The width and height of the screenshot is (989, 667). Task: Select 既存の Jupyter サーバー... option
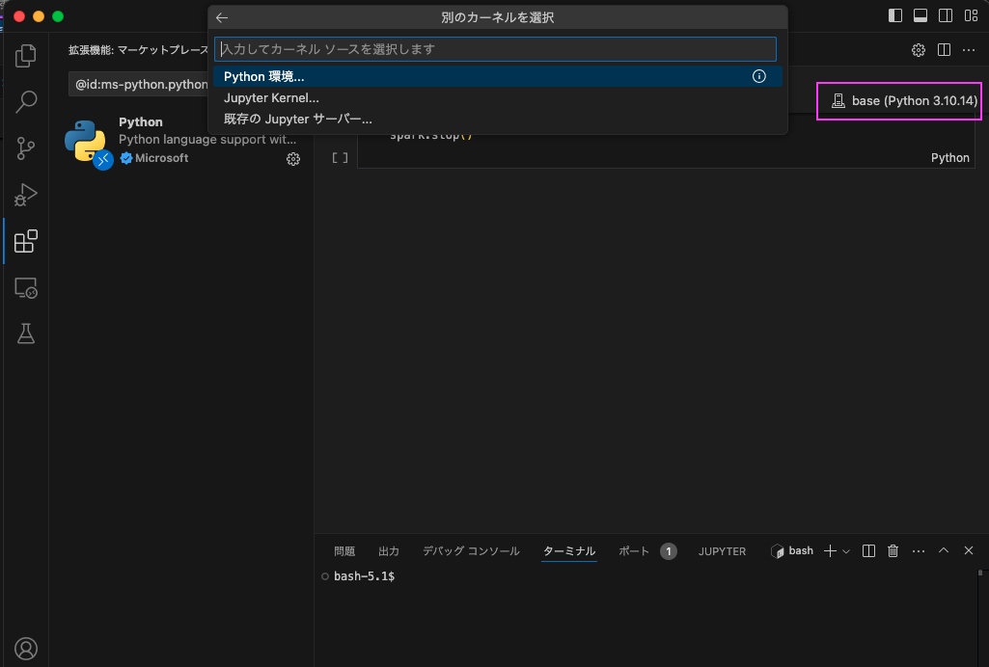(x=498, y=120)
